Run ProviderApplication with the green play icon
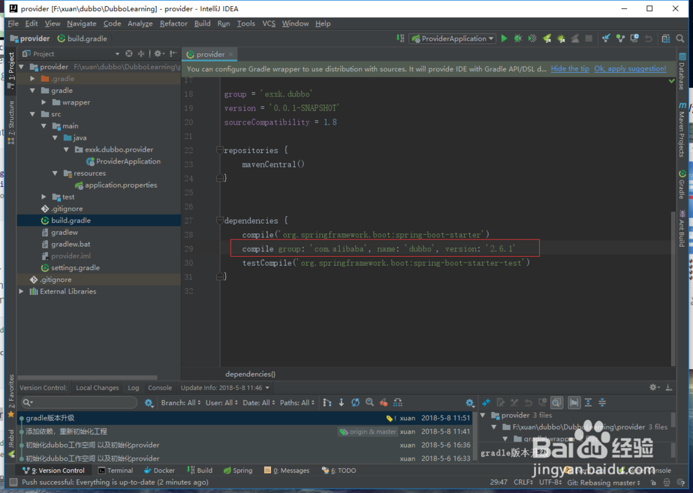This screenshot has height=493, width=693. click(x=504, y=39)
